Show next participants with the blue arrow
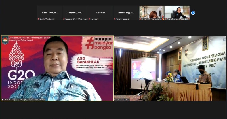This screenshot has height=119, width=227. pos(193,13)
